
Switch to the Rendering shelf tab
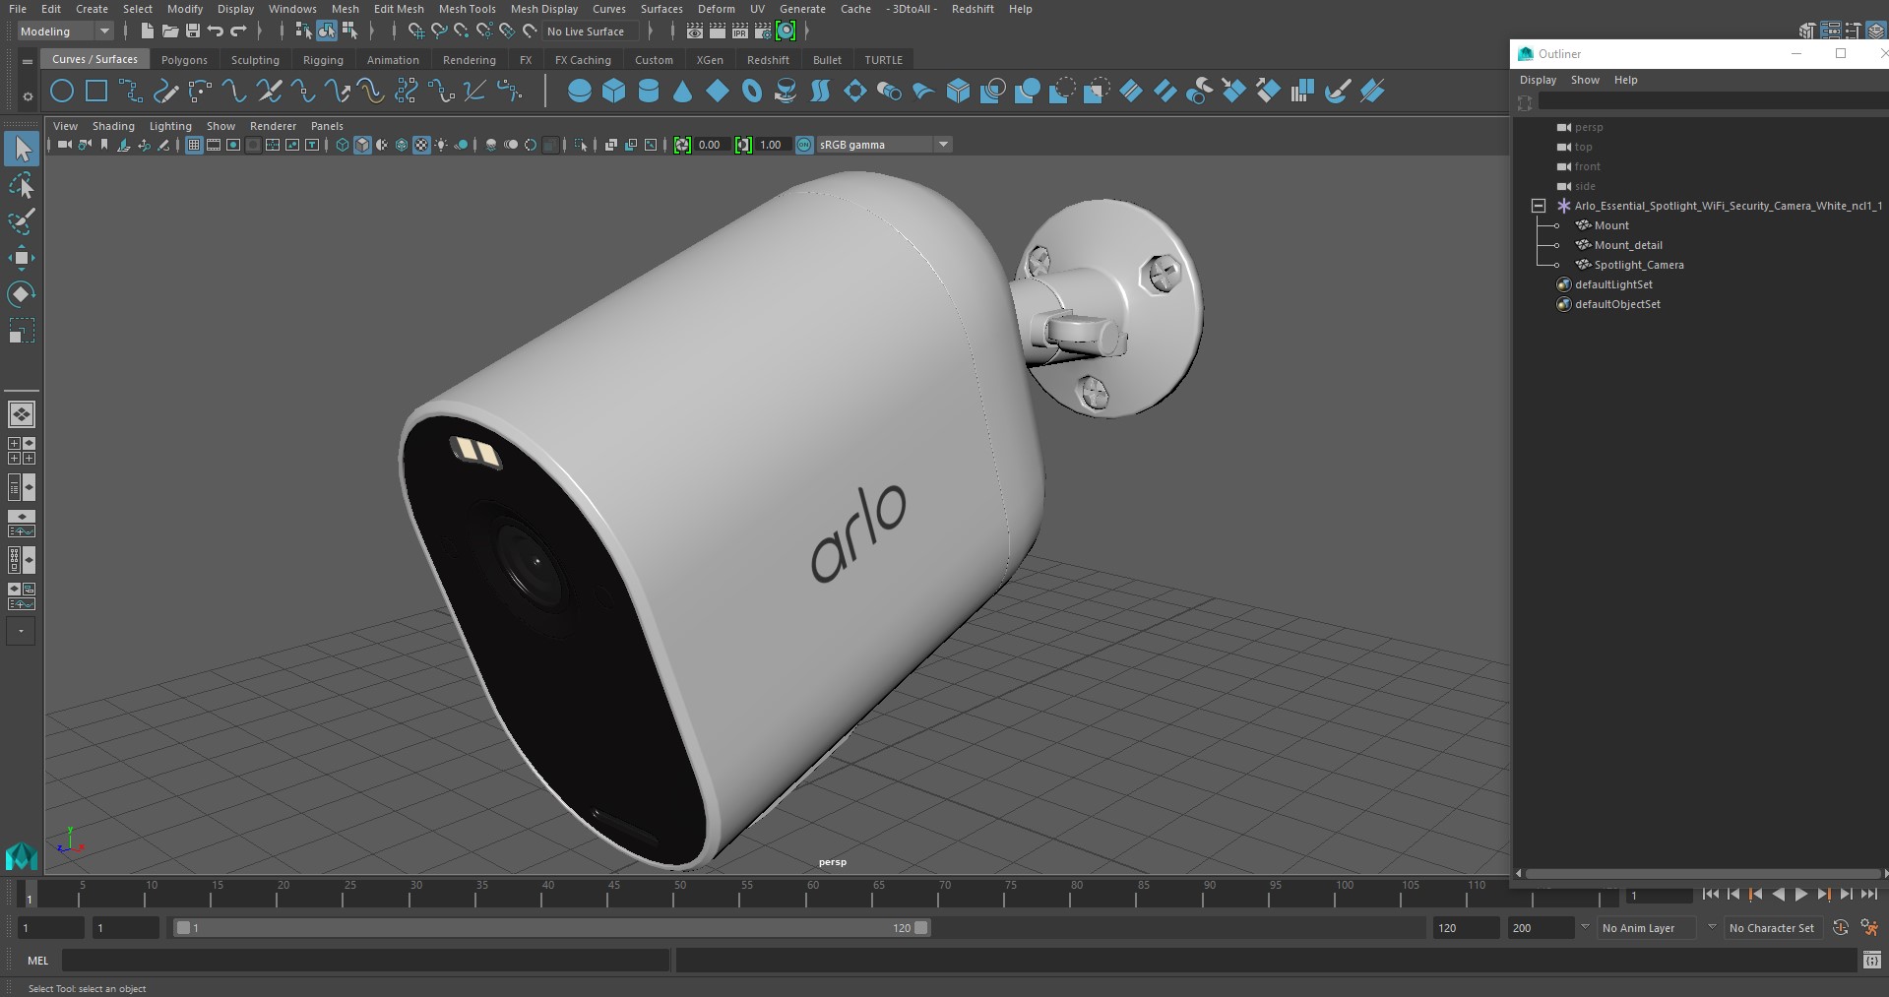pyautogui.click(x=469, y=60)
